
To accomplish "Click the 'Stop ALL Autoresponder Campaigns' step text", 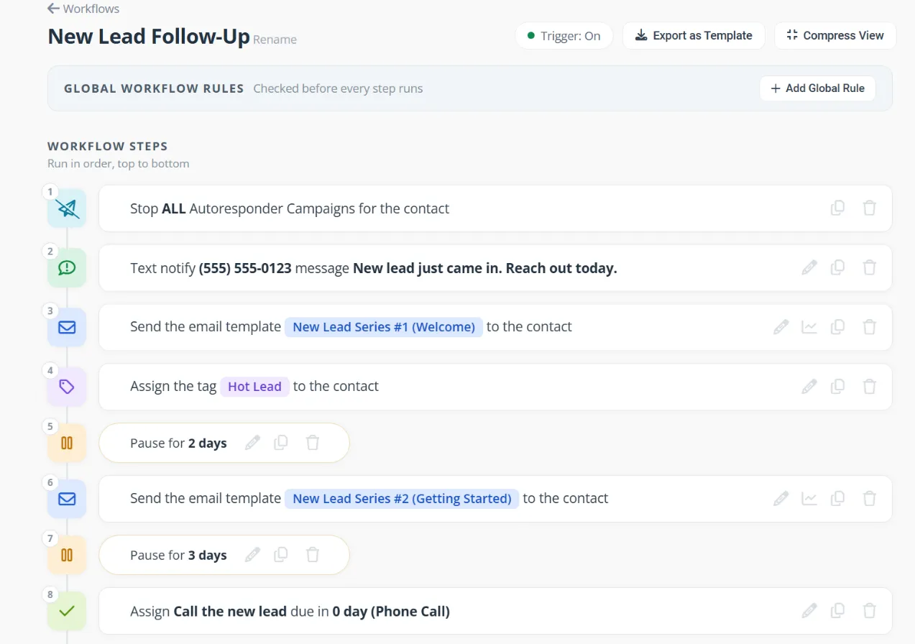I will [290, 208].
